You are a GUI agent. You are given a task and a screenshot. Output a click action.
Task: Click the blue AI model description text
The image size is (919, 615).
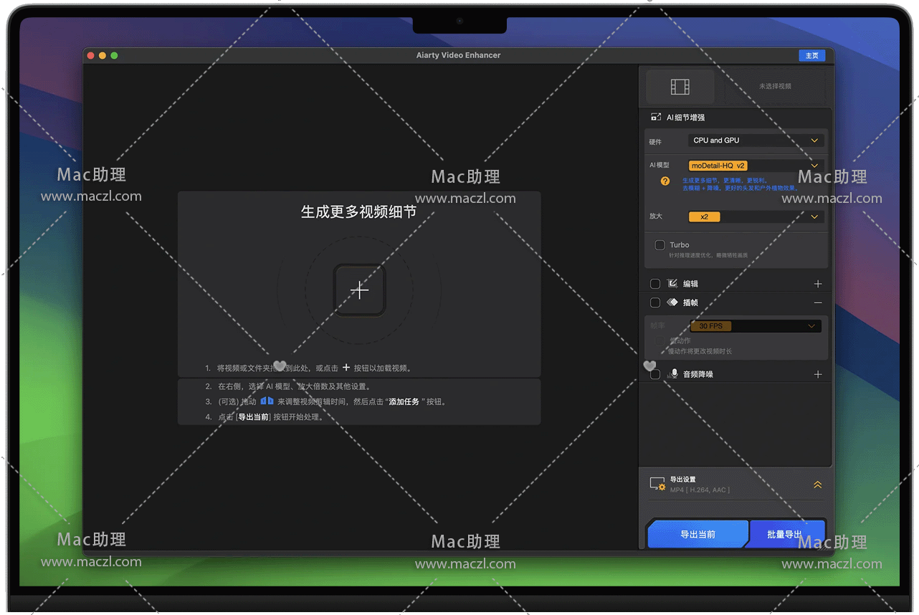point(738,184)
